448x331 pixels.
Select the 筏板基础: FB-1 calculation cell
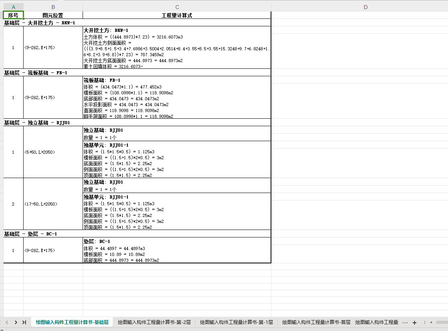point(177,97)
